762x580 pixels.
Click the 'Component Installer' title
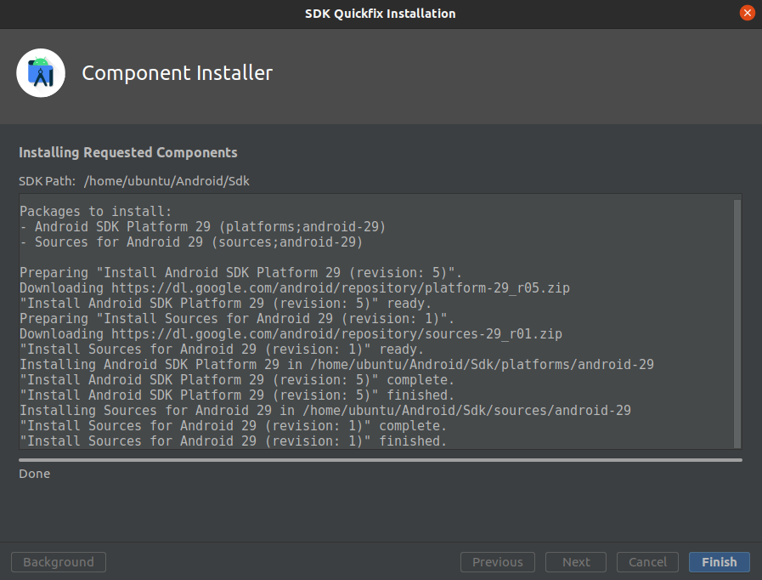pos(177,73)
